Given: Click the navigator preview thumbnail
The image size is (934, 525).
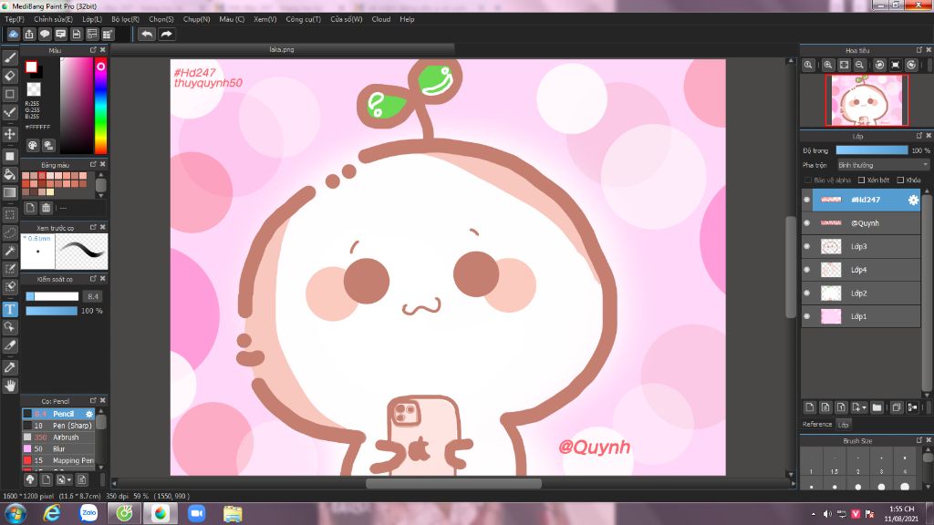Looking at the screenshot, I should click(867, 100).
